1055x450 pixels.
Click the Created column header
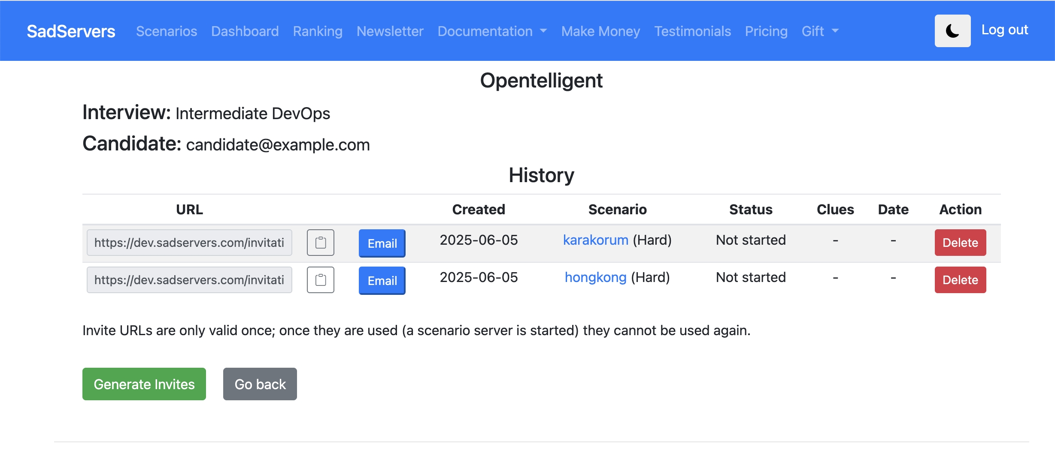(479, 210)
